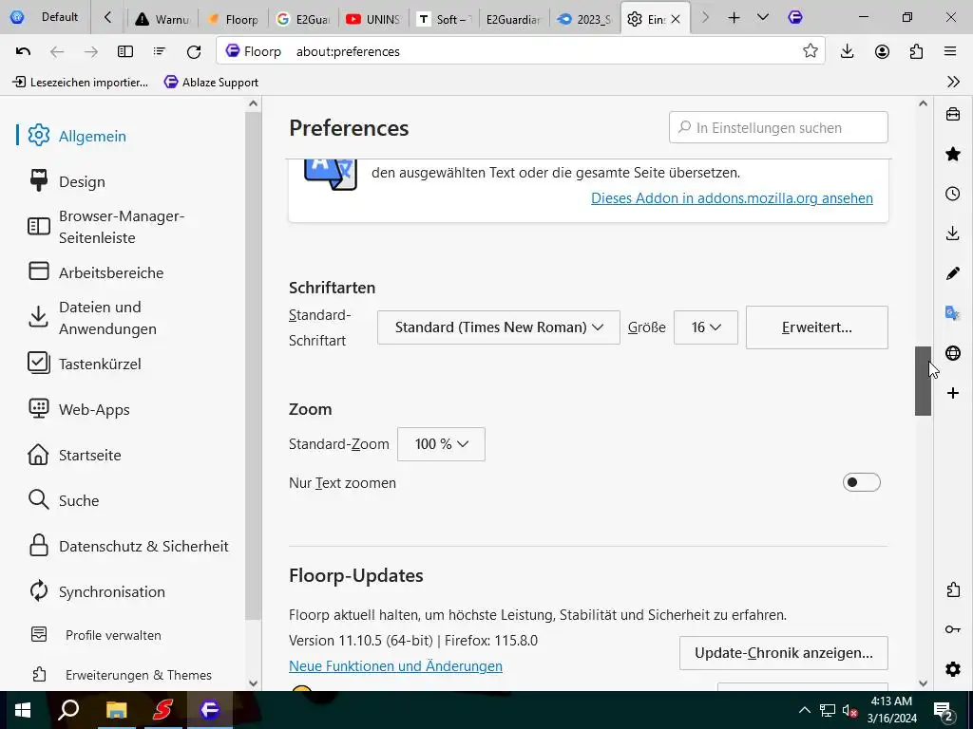The width and height of the screenshot is (973, 729).
Task: Click In Einstellungen suchen search field
Action: [x=778, y=128]
